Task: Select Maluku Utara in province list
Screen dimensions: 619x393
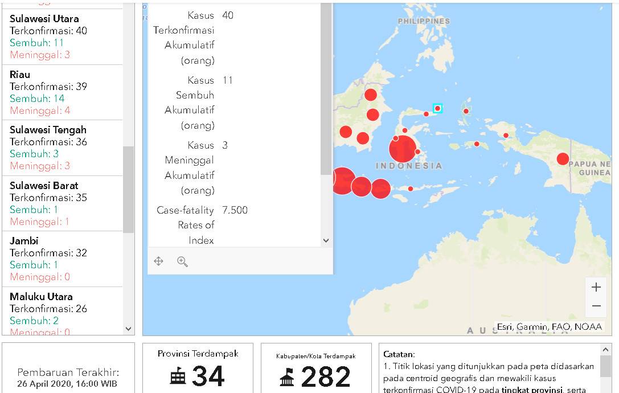Action: pos(63,311)
